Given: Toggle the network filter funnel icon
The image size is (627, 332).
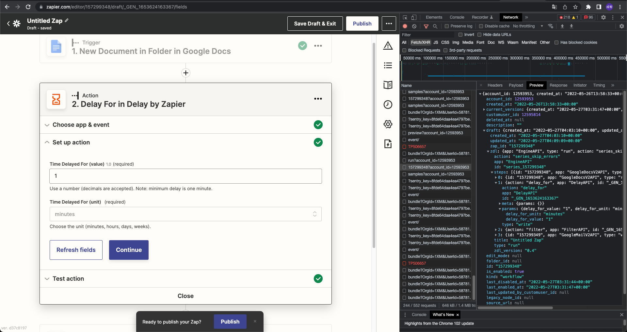Looking at the screenshot, I should 426,26.
